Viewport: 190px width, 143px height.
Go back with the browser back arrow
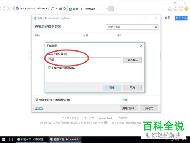tap(4, 9)
